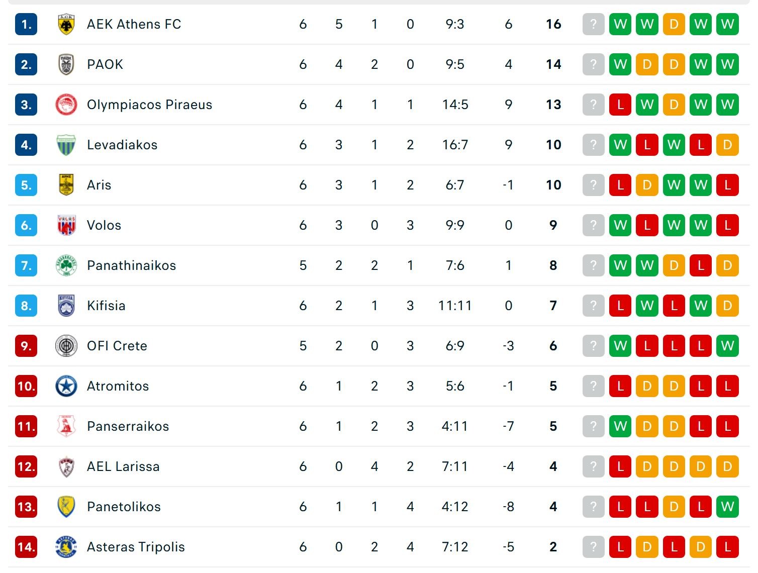
Task: Click PAOK's upcoming match question mark badge
Action: (593, 64)
